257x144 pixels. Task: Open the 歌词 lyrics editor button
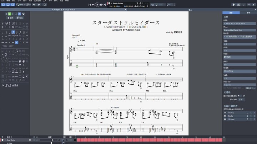[x=10, y=18]
